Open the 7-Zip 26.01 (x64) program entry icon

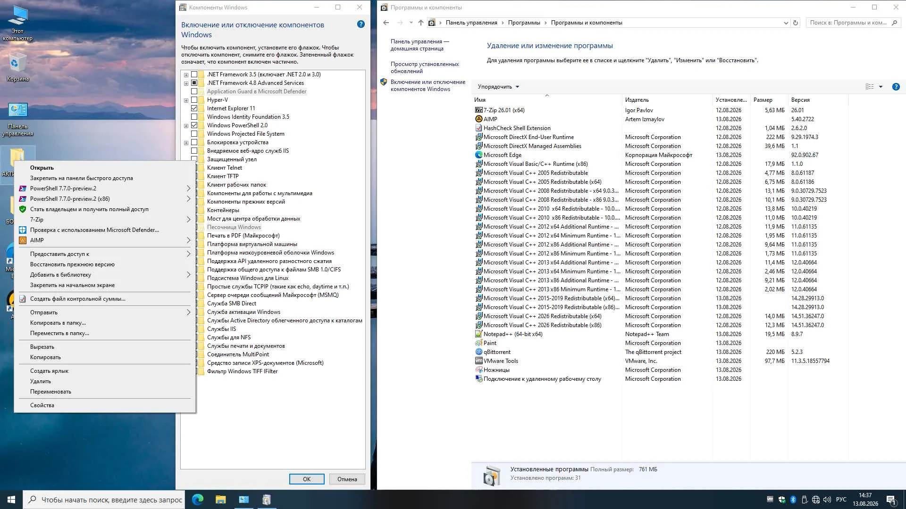[x=478, y=110]
